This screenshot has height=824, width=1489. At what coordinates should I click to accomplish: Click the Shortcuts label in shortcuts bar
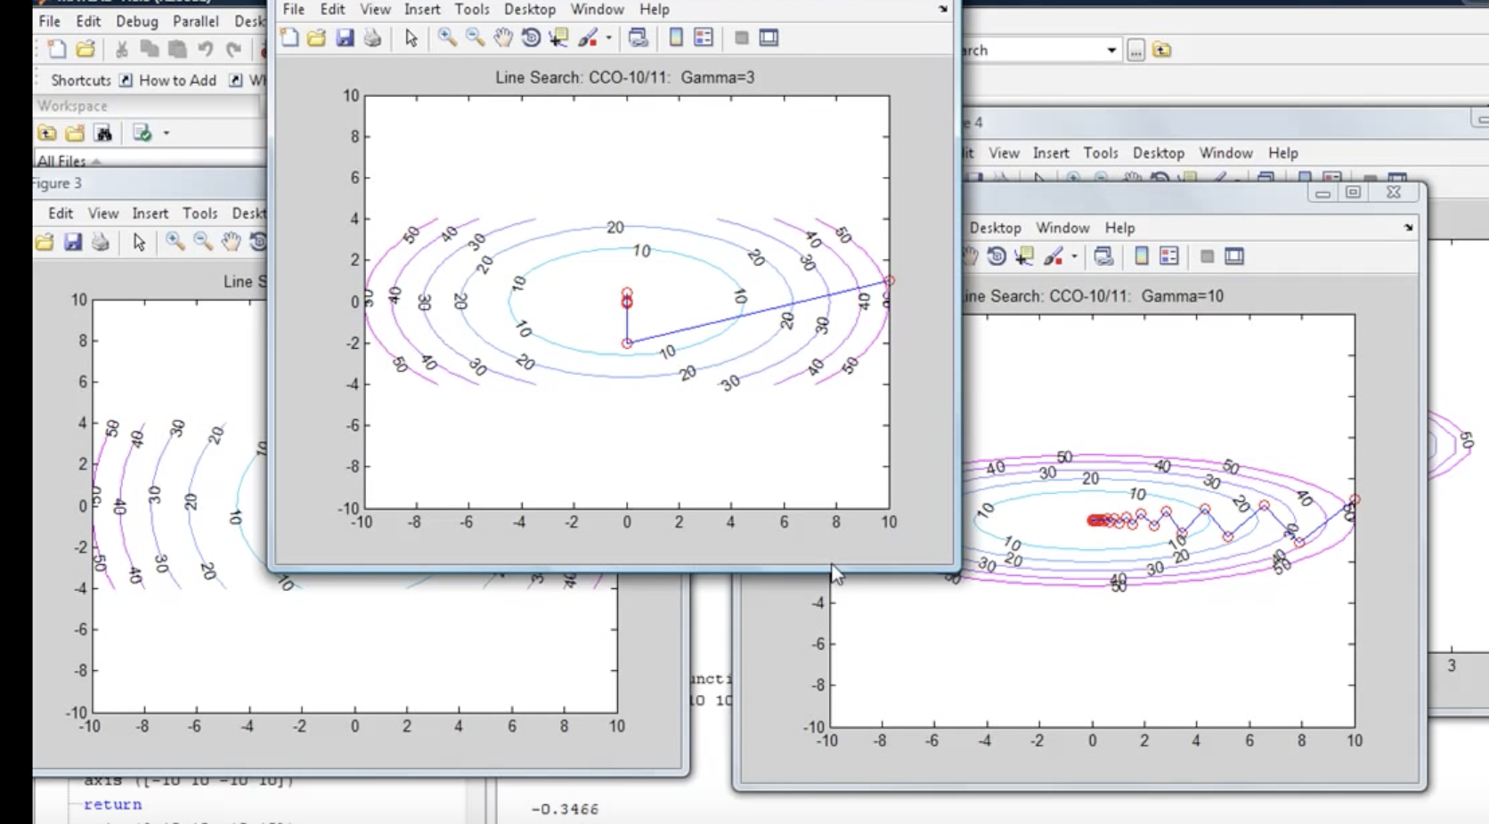(81, 80)
